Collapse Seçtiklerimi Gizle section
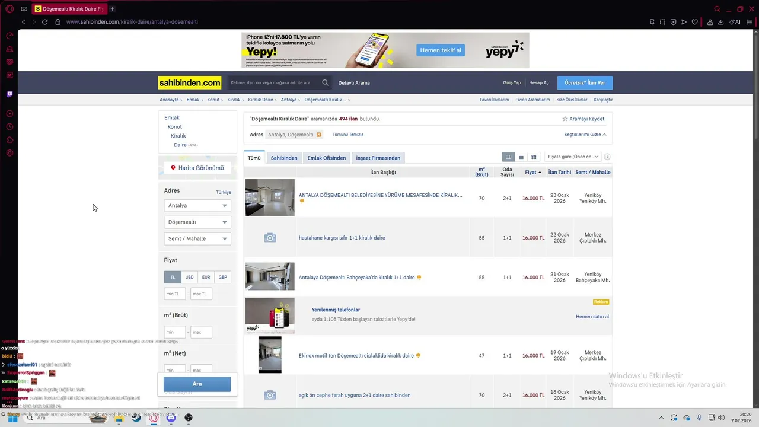Image resolution: width=759 pixels, height=427 pixels. [x=585, y=135]
